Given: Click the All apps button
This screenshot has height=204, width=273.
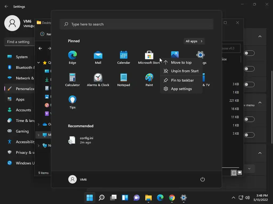Looking at the screenshot, I should (x=194, y=41).
